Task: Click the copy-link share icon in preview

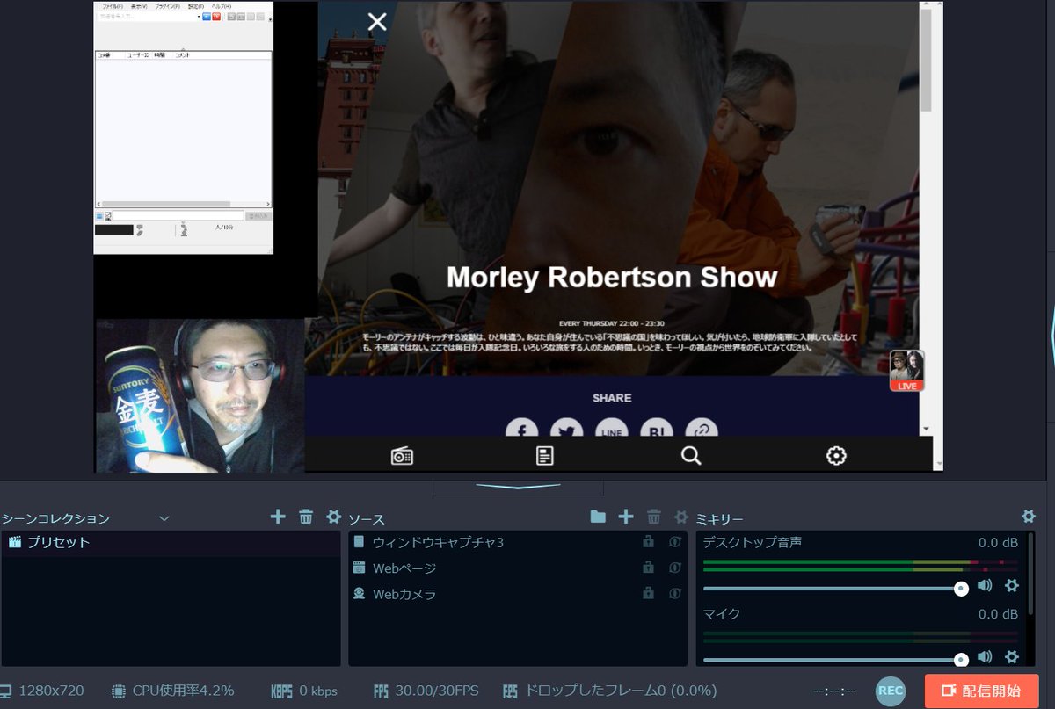Action: [x=702, y=428]
